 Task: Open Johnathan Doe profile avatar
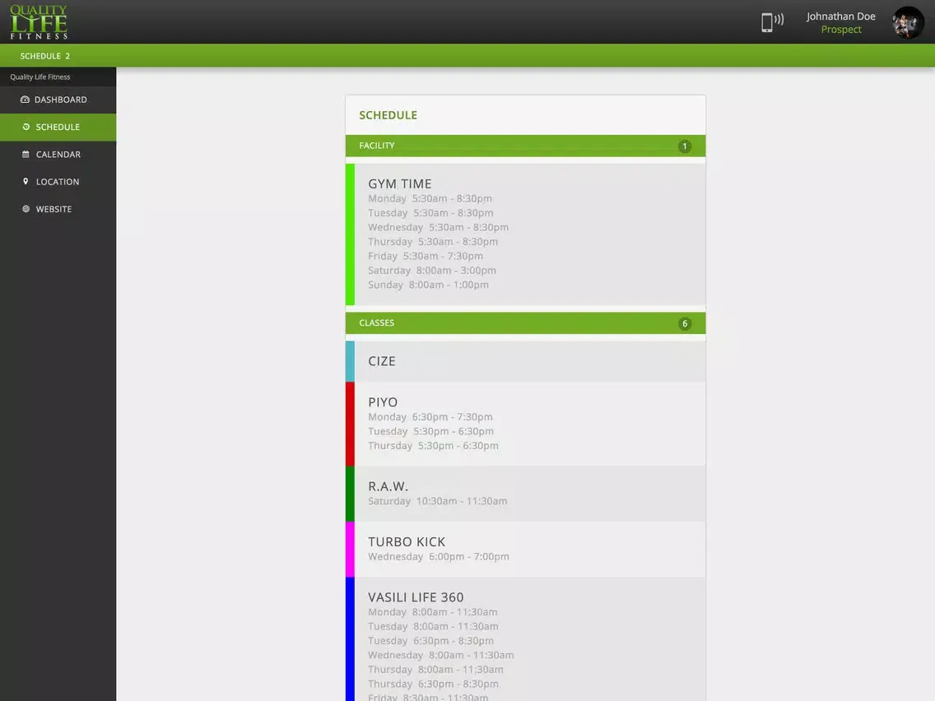tap(908, 23)
